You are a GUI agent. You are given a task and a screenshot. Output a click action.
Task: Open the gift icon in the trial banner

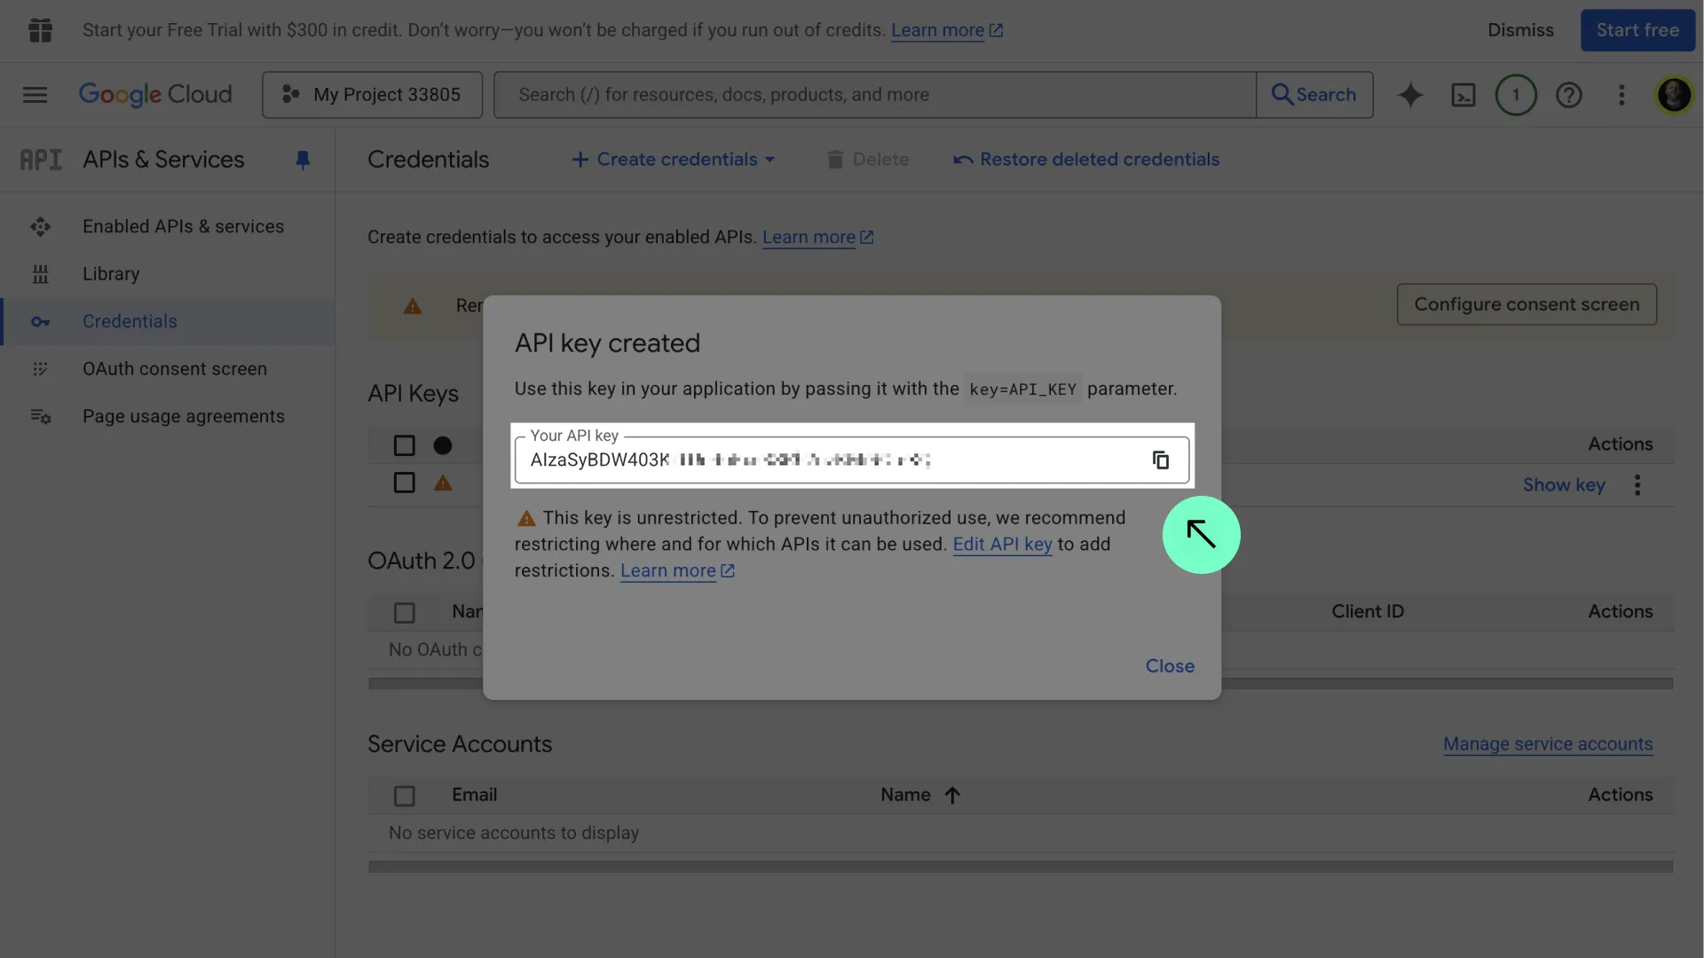(40, 30)
